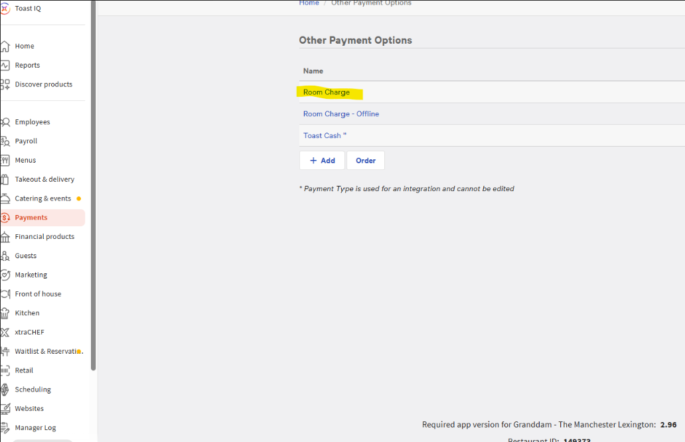Open Catering & events section
This screenshot has width=685, height=442.
[x=42, y=198]
